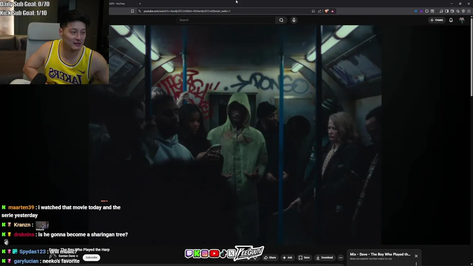This screenshot has height=266, width=473.
Task: Open the browser hamburger main menu
Action: point(469,11)
